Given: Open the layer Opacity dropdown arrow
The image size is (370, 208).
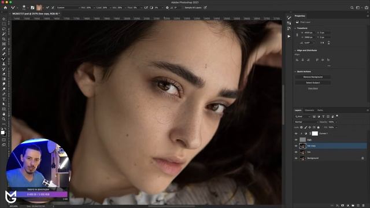Looking at the screenshot, I should pos(336,122).
